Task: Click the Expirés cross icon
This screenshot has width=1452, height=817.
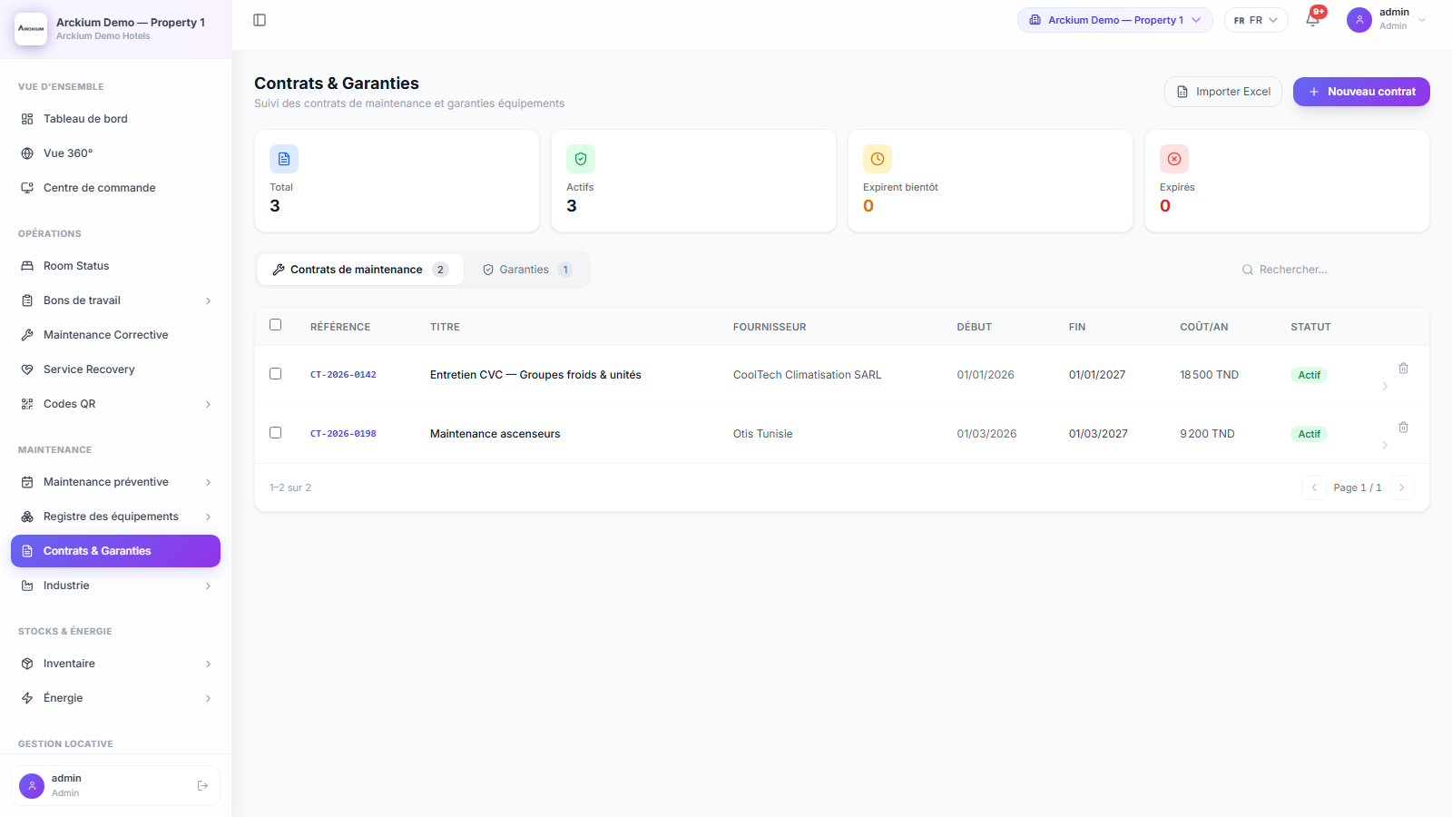Action: point(1174,159)
